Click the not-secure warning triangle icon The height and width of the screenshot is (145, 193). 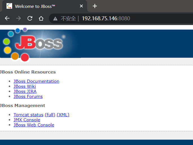(x=55, y=19)
